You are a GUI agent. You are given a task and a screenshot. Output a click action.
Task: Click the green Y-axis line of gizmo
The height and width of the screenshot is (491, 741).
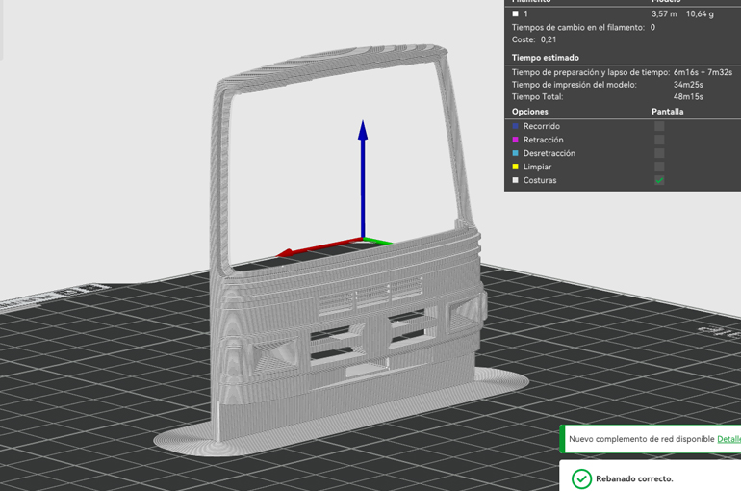point(378,241)
